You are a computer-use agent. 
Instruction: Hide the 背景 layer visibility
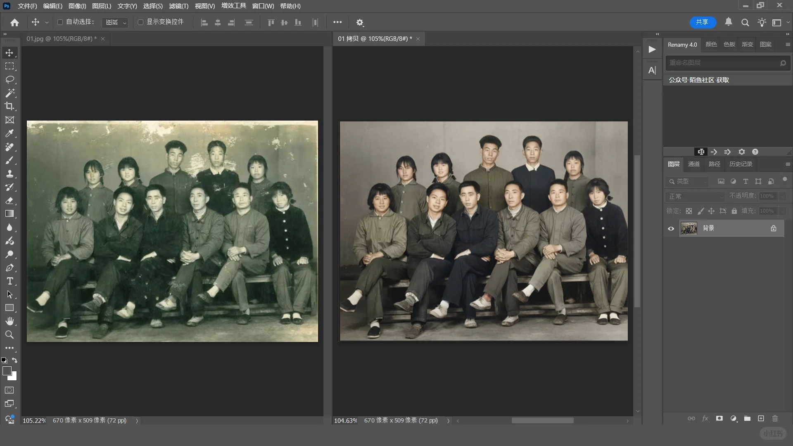(671, 228)
